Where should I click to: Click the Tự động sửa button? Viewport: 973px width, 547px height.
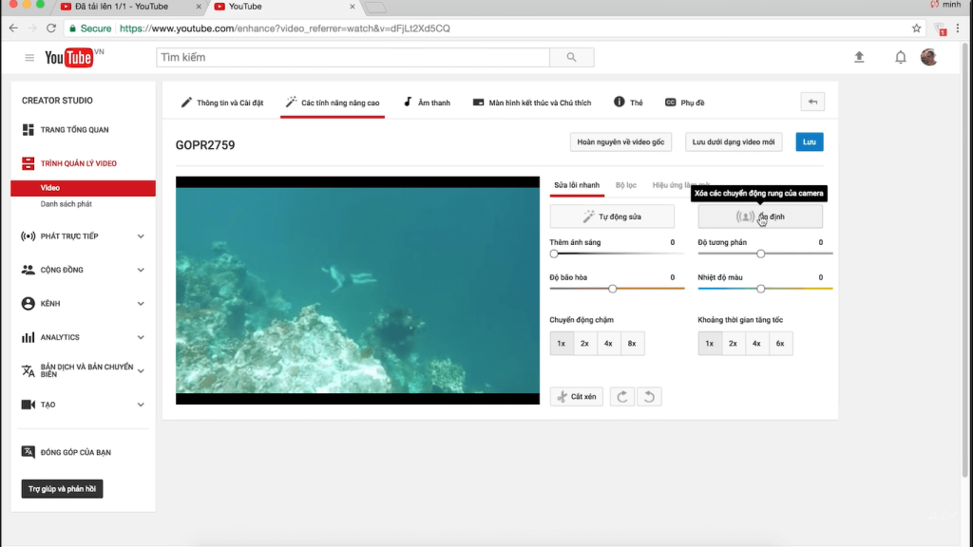(x=612, y=217)
